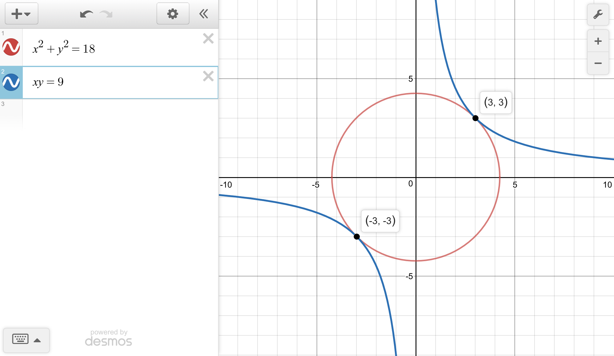Viewport: 614px width, 356px height.
Task: Click the Undo arrow
Action: pyautogui.click(x=86, y=14)
